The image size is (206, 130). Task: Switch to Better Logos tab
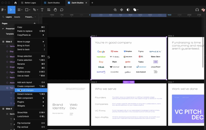tap(30, 3)
